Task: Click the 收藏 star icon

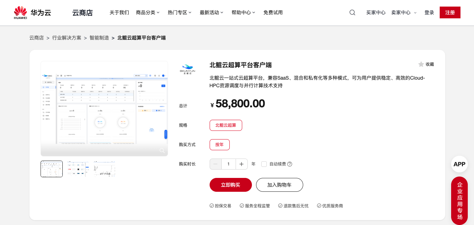Action: 421,64
